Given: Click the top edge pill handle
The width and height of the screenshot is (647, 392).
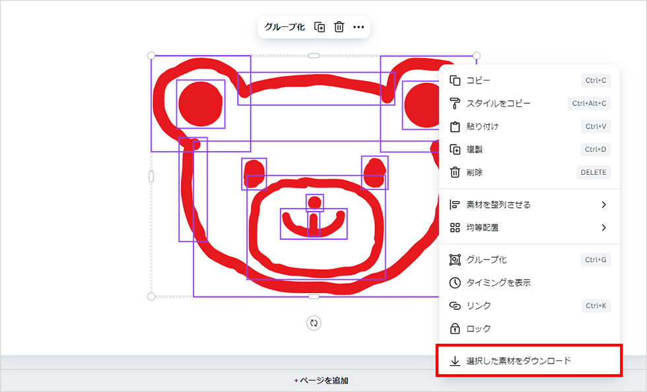Looking at the screenshot, I should 314,55.
